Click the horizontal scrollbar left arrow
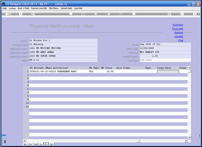202x147 pixels. click(x=24, y=141)
